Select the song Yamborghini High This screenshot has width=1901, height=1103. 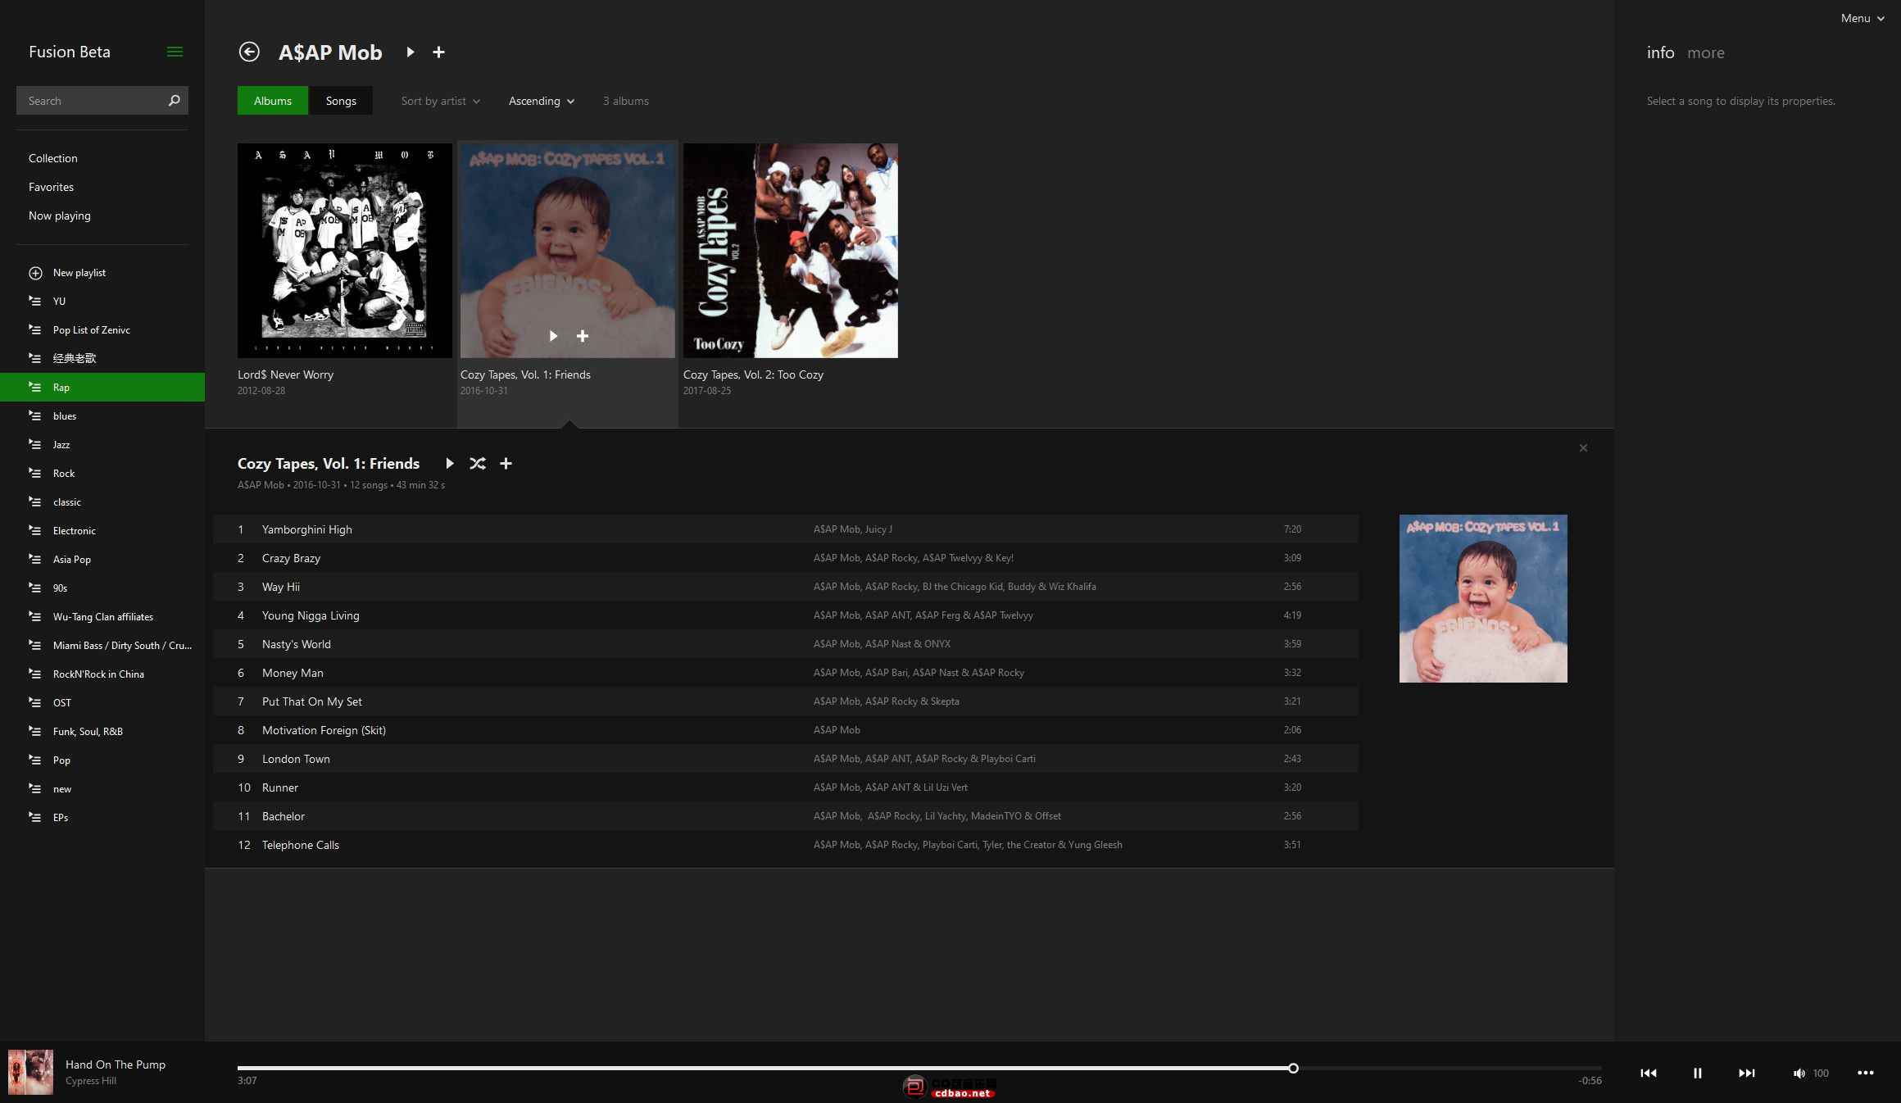point(786,529)
